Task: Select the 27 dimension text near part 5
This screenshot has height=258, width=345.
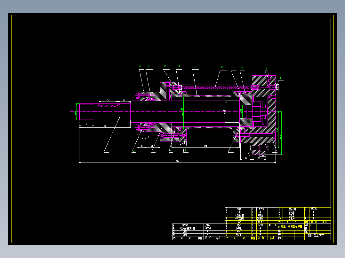Action: (183, 143)
